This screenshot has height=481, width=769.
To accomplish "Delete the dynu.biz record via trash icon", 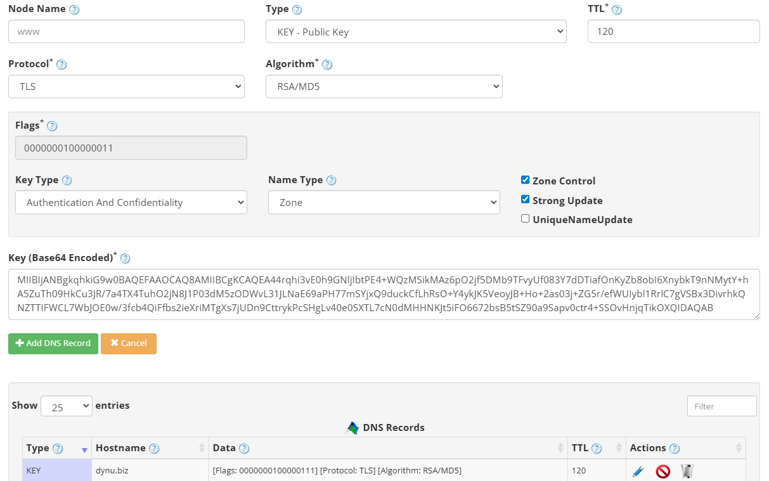I will 686,471.
